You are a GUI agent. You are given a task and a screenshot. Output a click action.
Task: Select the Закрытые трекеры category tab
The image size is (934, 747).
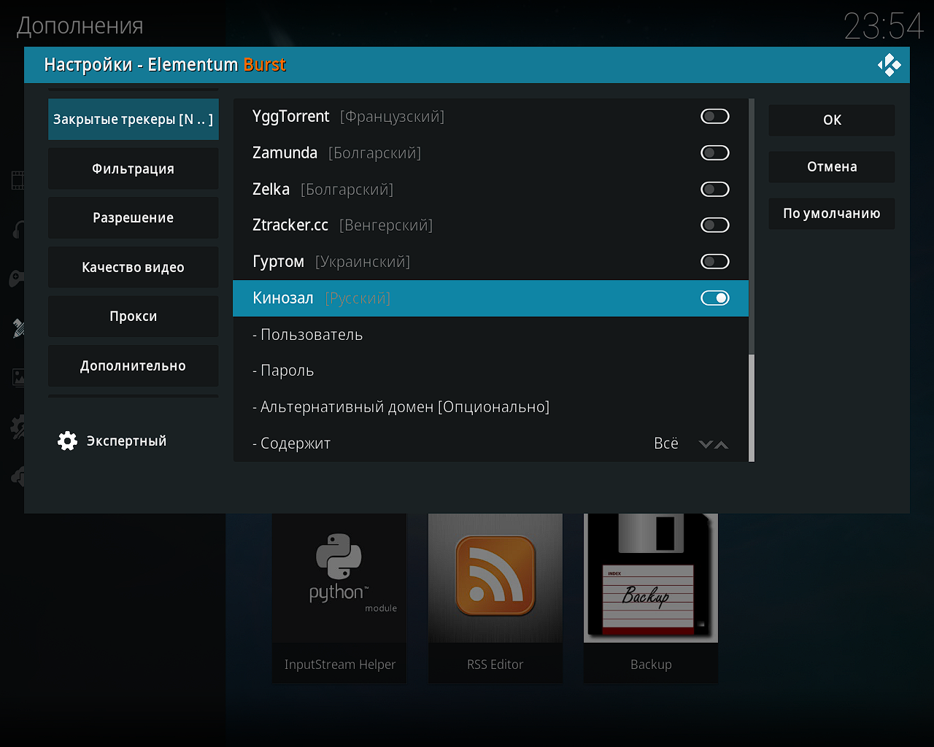click(134, 119)
